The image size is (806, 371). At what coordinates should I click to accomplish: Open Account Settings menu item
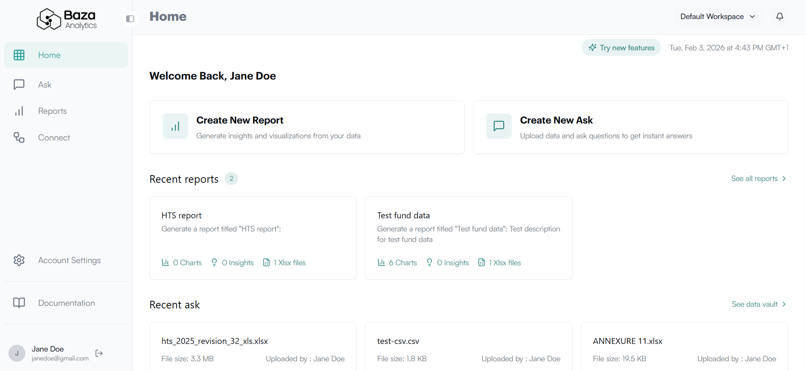(66, 260)
